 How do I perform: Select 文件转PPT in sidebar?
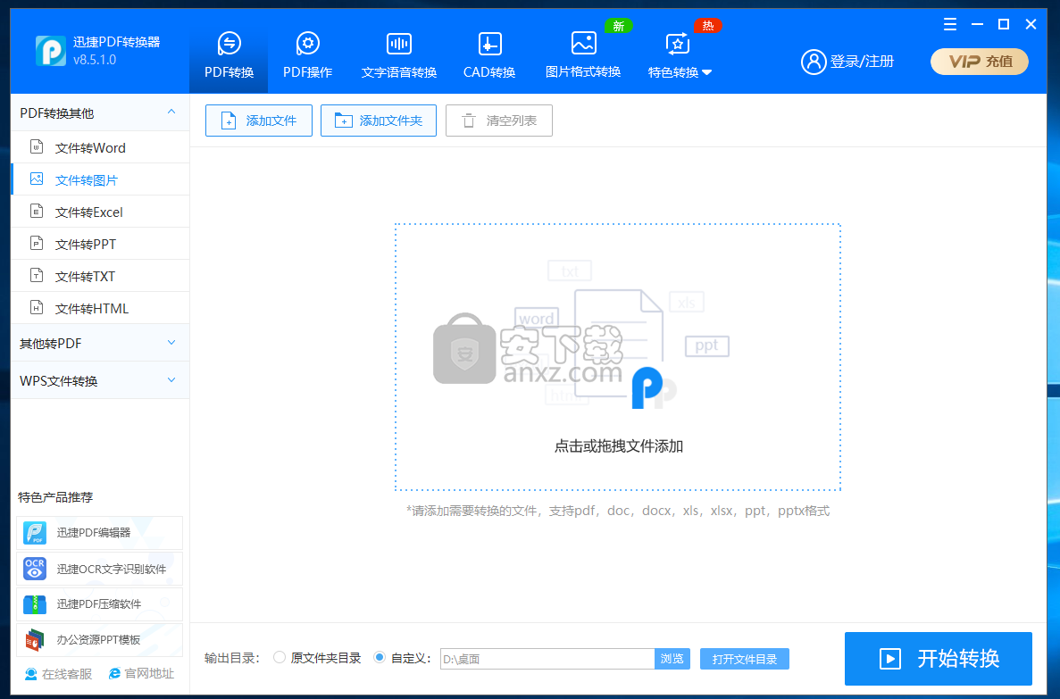(100, 244)
